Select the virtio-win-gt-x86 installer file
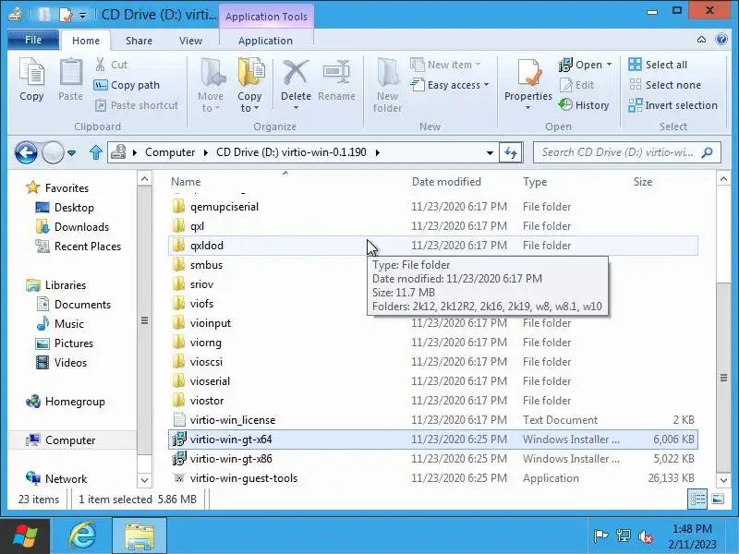The image size is (739, 554). [432, 459]
